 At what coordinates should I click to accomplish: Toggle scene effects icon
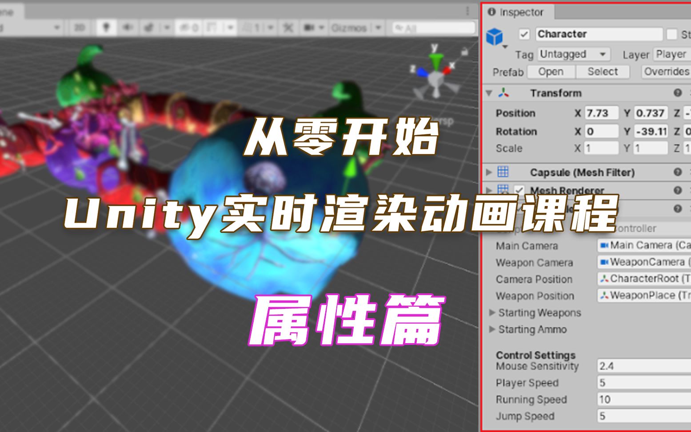tap(150, 28)
